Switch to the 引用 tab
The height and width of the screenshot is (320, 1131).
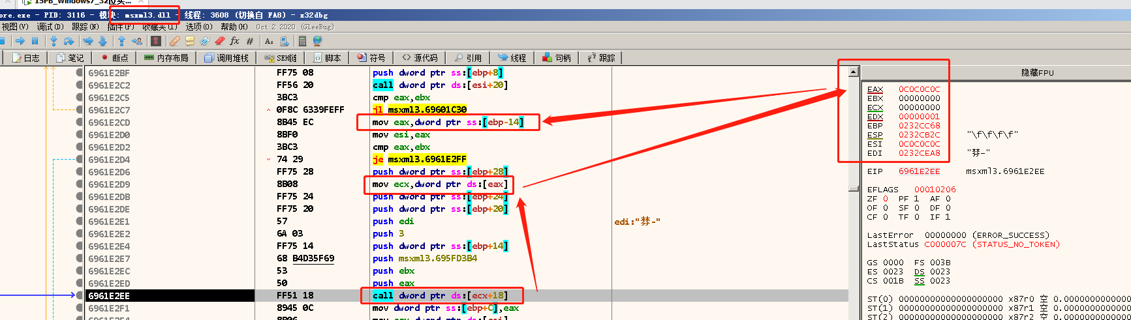pos(468,58)
